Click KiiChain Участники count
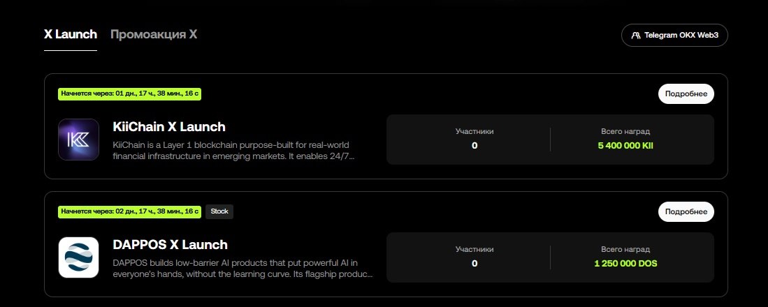768x307 pixels. click(x=474, y=146)
